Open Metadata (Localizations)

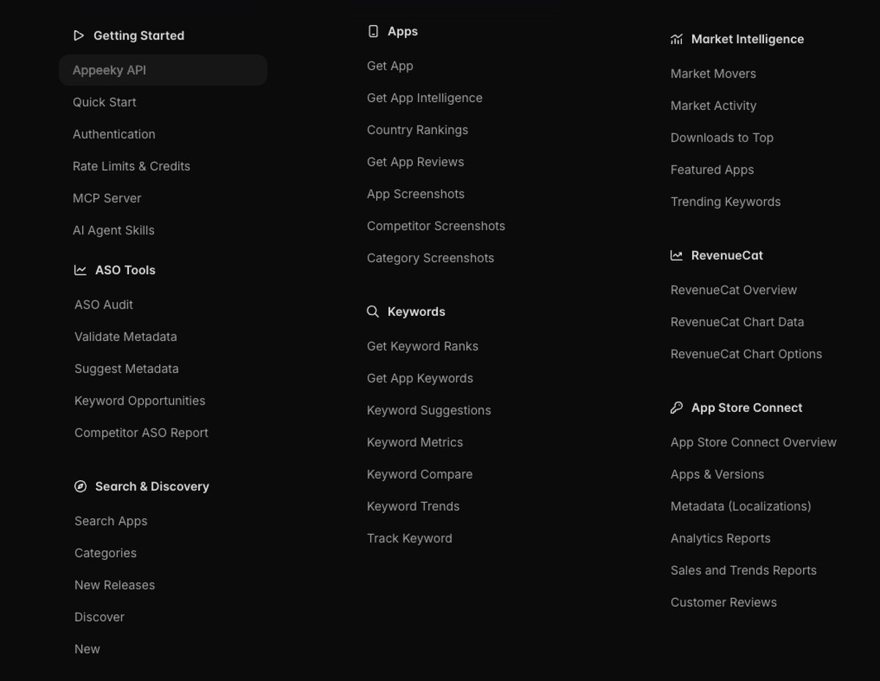741,507
